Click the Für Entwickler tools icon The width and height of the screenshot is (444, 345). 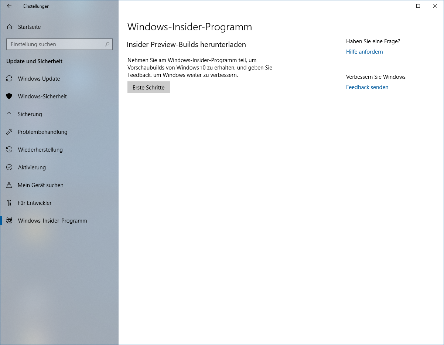pos(10,203)
